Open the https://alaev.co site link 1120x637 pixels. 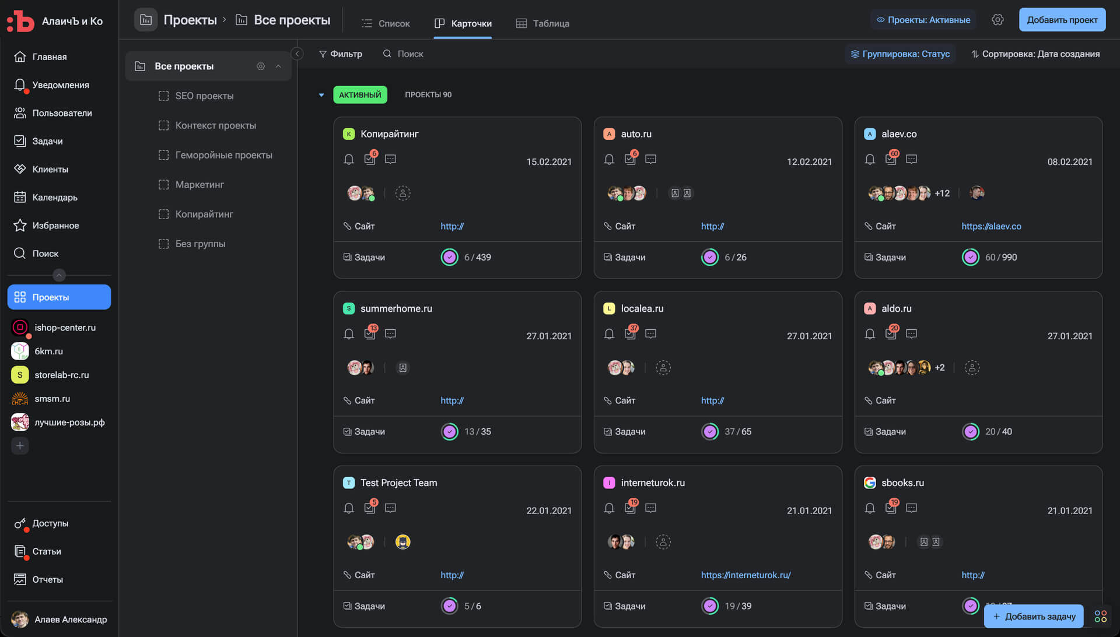(991, 226)
